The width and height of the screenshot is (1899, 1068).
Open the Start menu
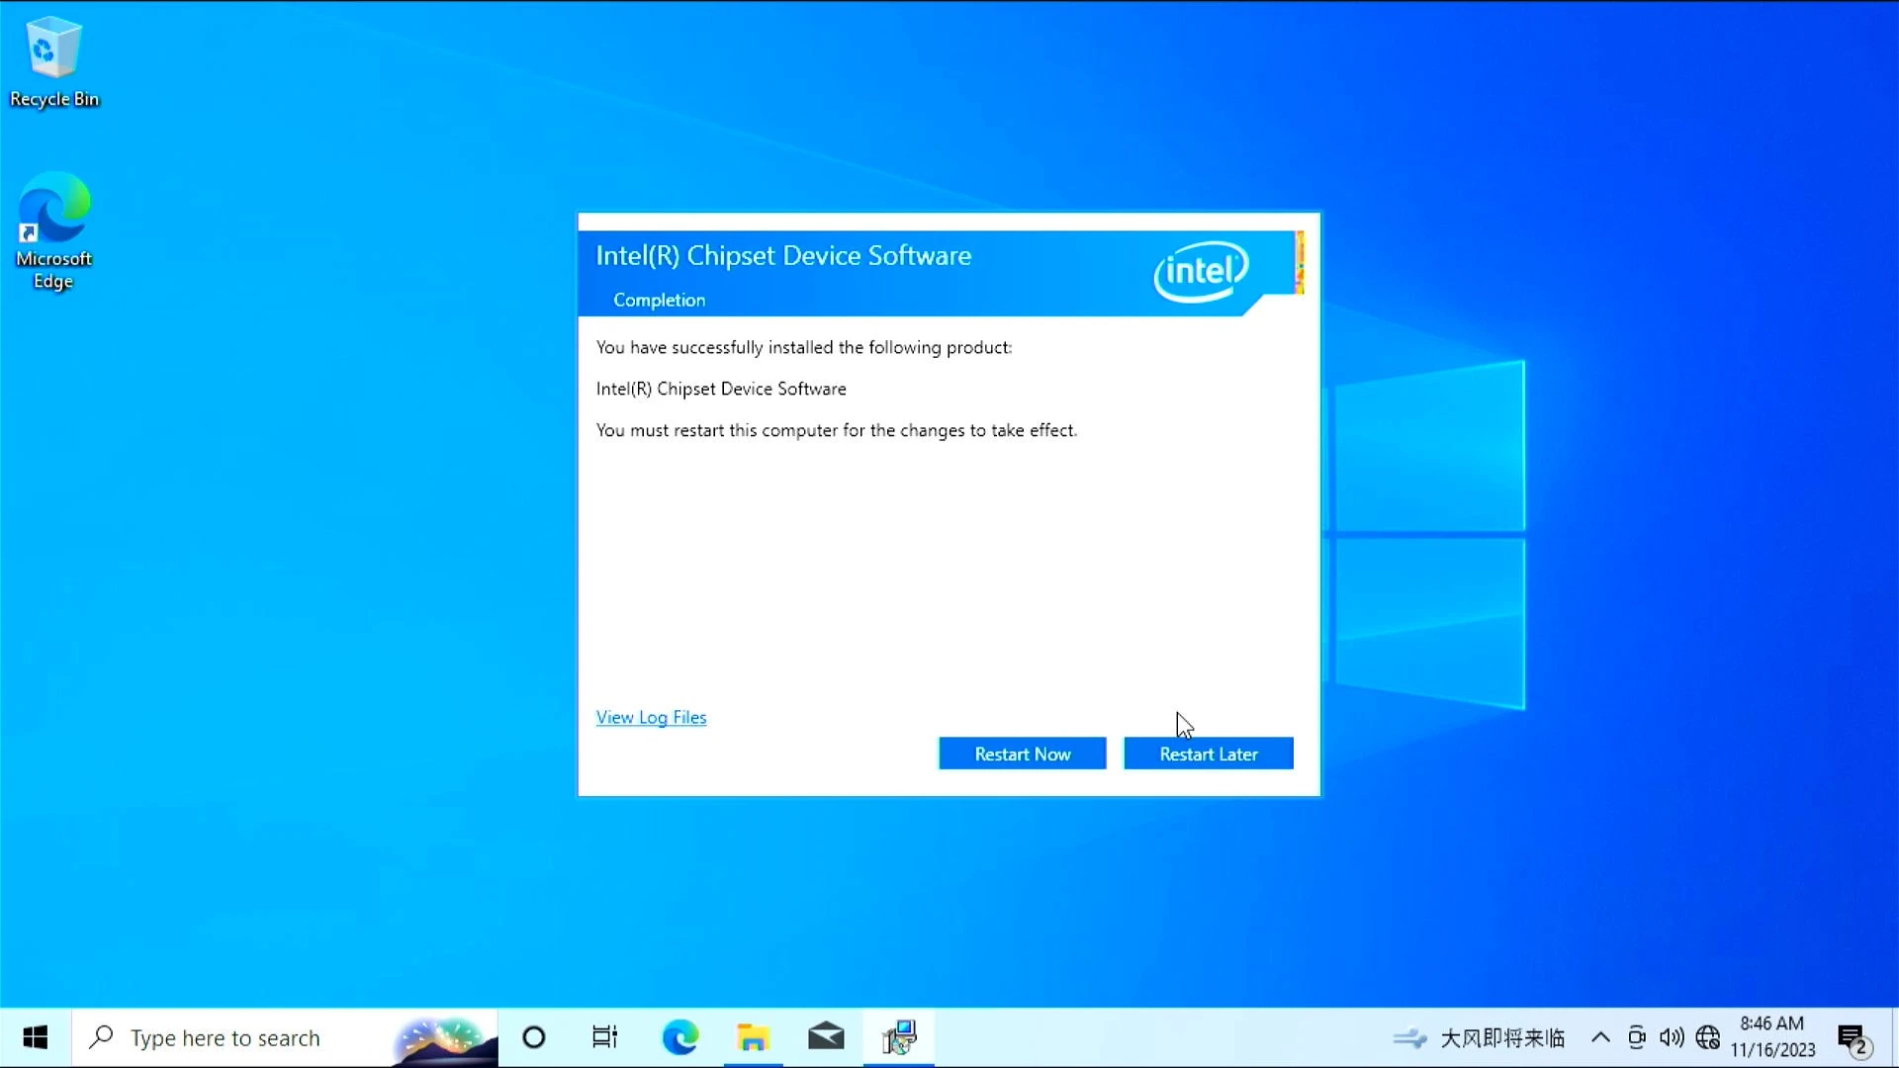[x=36, y=1036]
